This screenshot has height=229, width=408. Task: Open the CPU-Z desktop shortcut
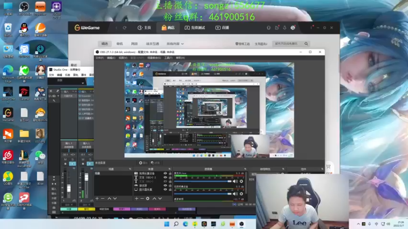[x=56, y=9]
